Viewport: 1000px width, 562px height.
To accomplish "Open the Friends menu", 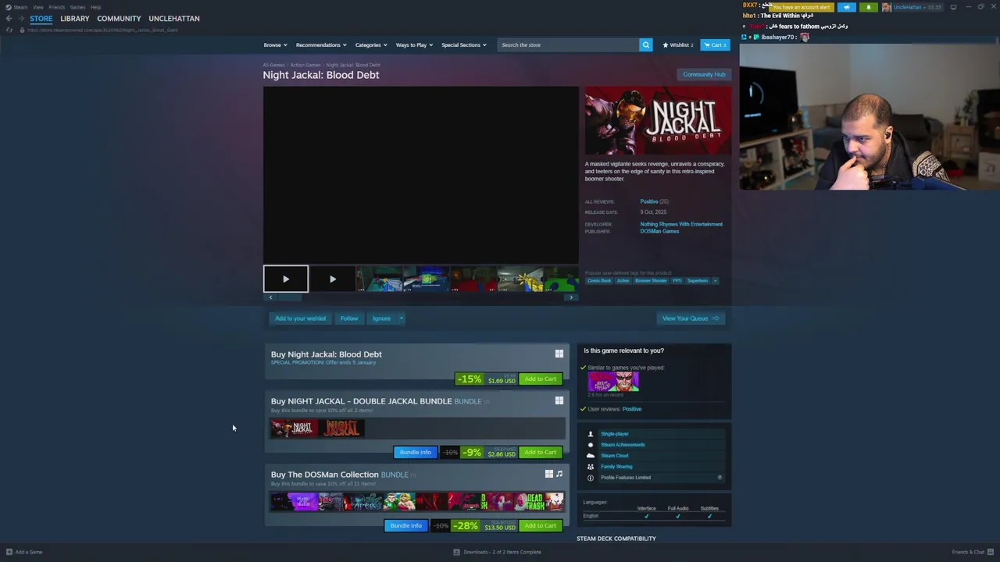I will tap(56, 7).
